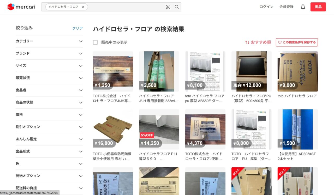Expand the カテゴリー filter

[49, 41]
